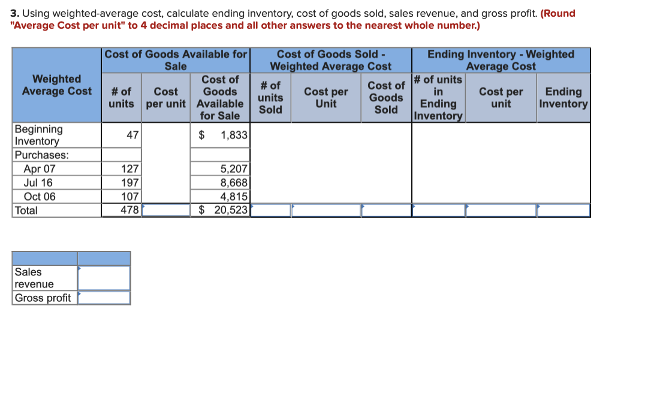Click the "# of units Sold" input field
Screen dimensions: 651x406
tap(270, 210)
